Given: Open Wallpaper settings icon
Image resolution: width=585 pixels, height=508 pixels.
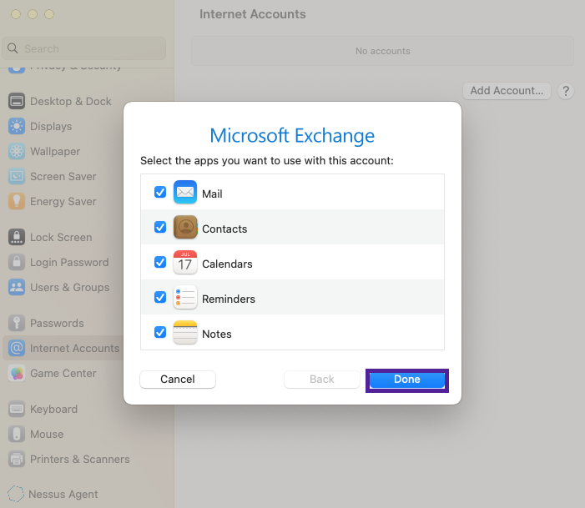Looking at the screenshot, I should 17,151.
